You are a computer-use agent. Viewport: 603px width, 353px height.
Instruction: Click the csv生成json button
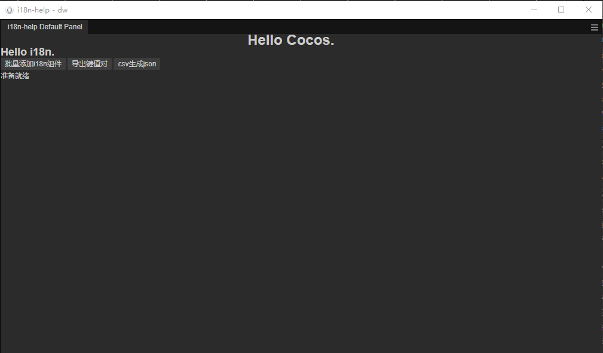pyautogui.click(x=137, y=64)
